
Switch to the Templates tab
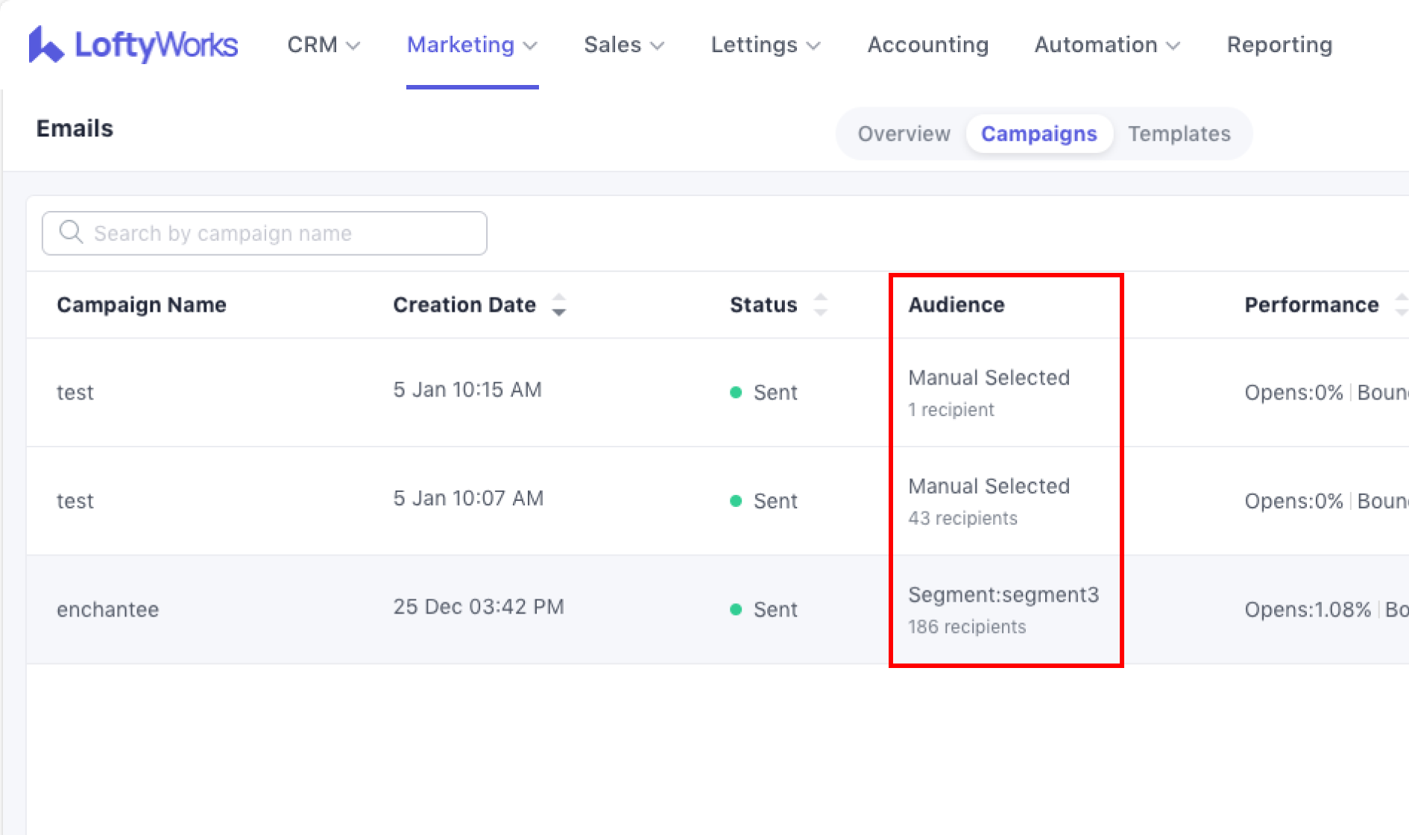coord(1179,133)
